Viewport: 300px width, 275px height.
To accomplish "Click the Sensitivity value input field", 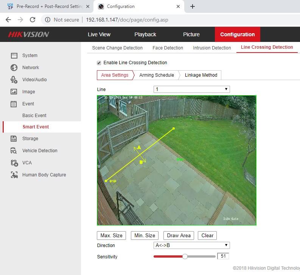I will tap(223, 256).
